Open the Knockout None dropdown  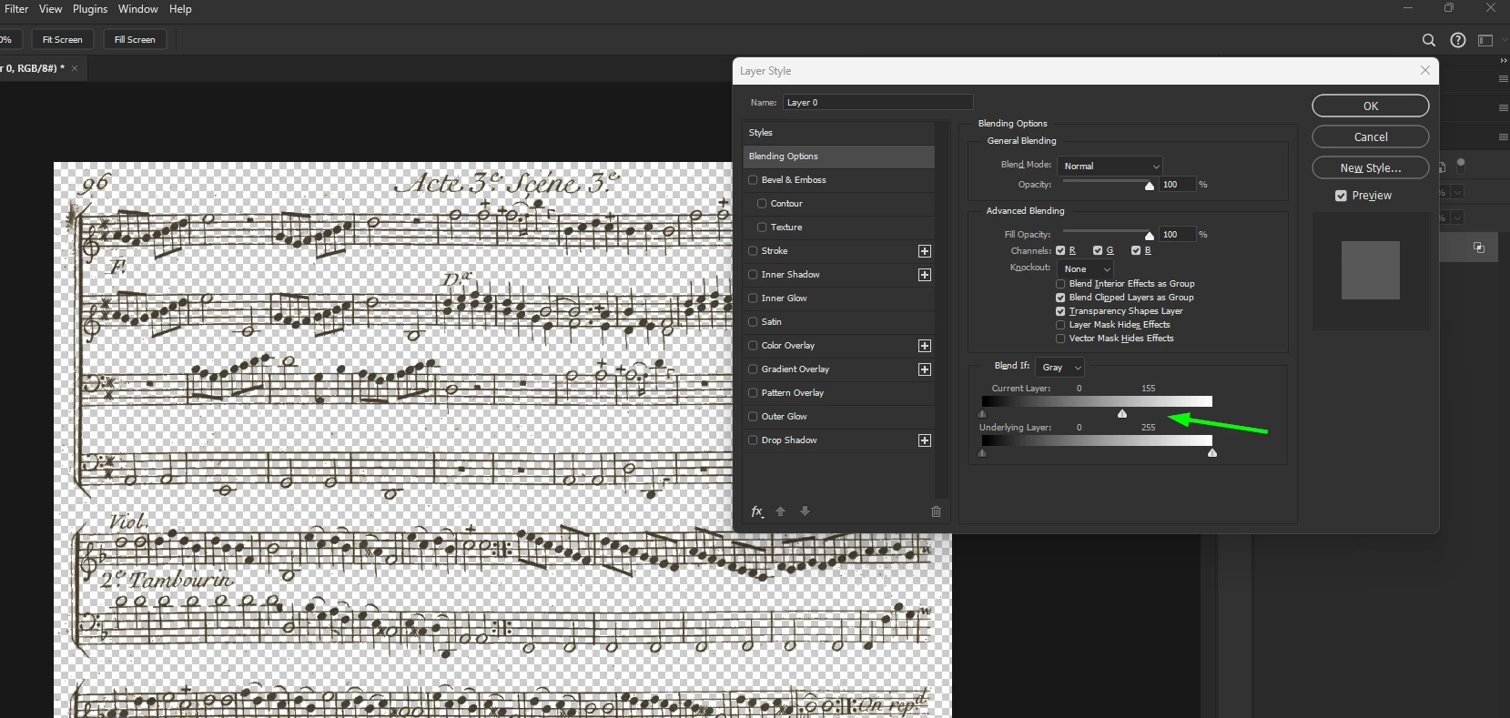coord(1087,269)
